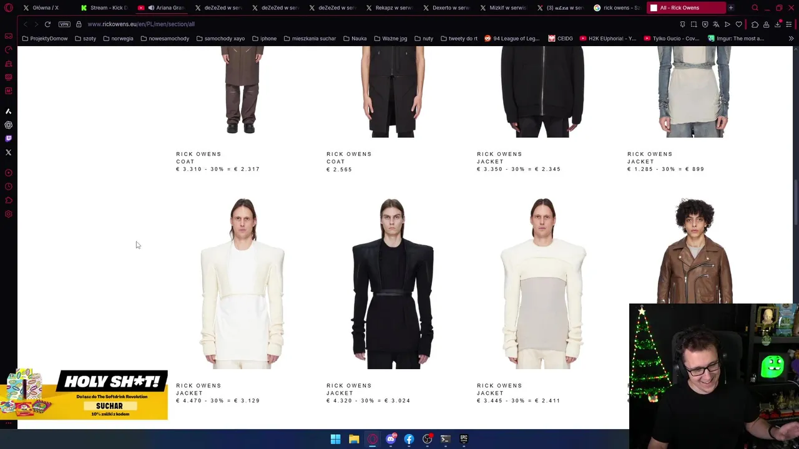Open a new tab with plus button
Screen dimensions: 799x449
coord(731,7)
